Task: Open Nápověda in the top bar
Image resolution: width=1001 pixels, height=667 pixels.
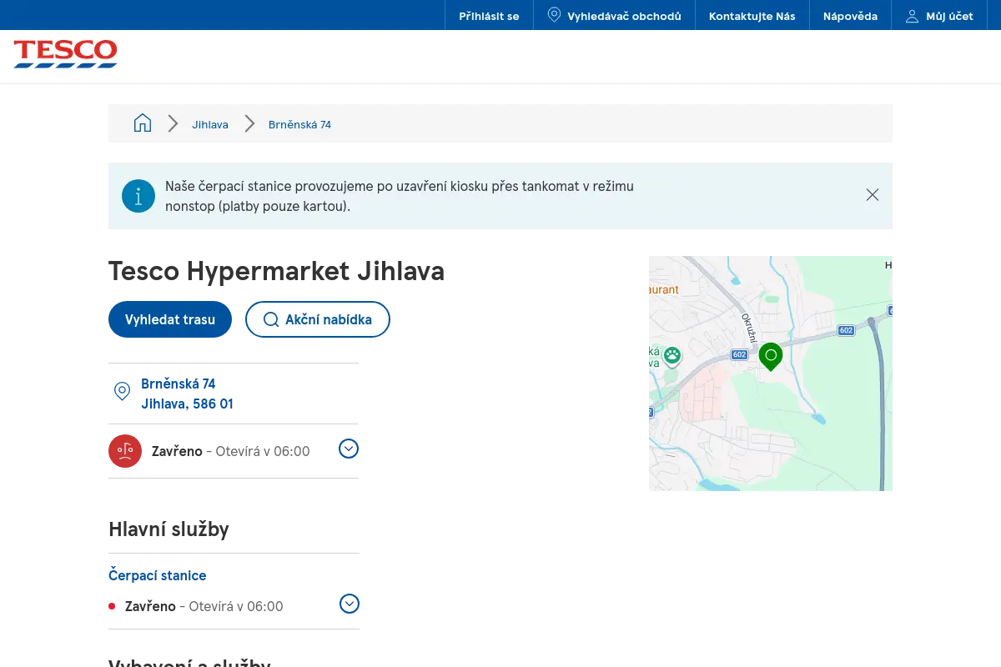Action: point(850,16)
